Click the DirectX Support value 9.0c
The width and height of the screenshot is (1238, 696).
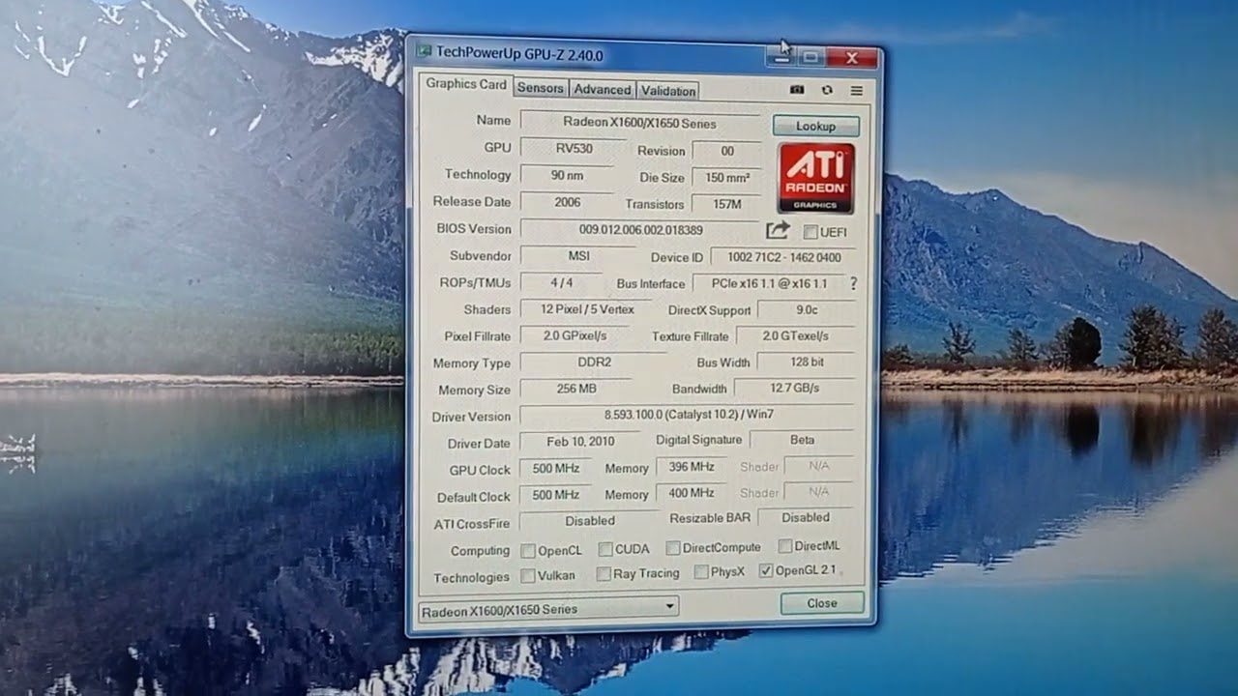pos(807,309)
